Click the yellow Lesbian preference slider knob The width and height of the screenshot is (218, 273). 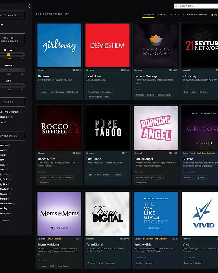click(8, 55)
